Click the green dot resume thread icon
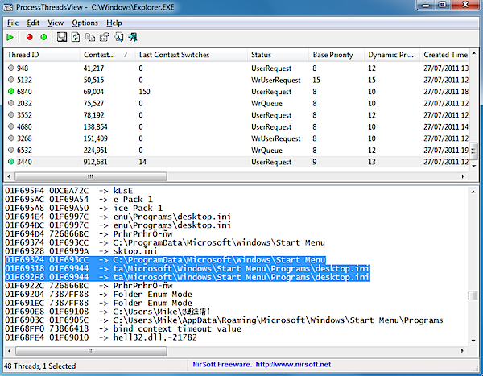 click(x=43, y=37)
